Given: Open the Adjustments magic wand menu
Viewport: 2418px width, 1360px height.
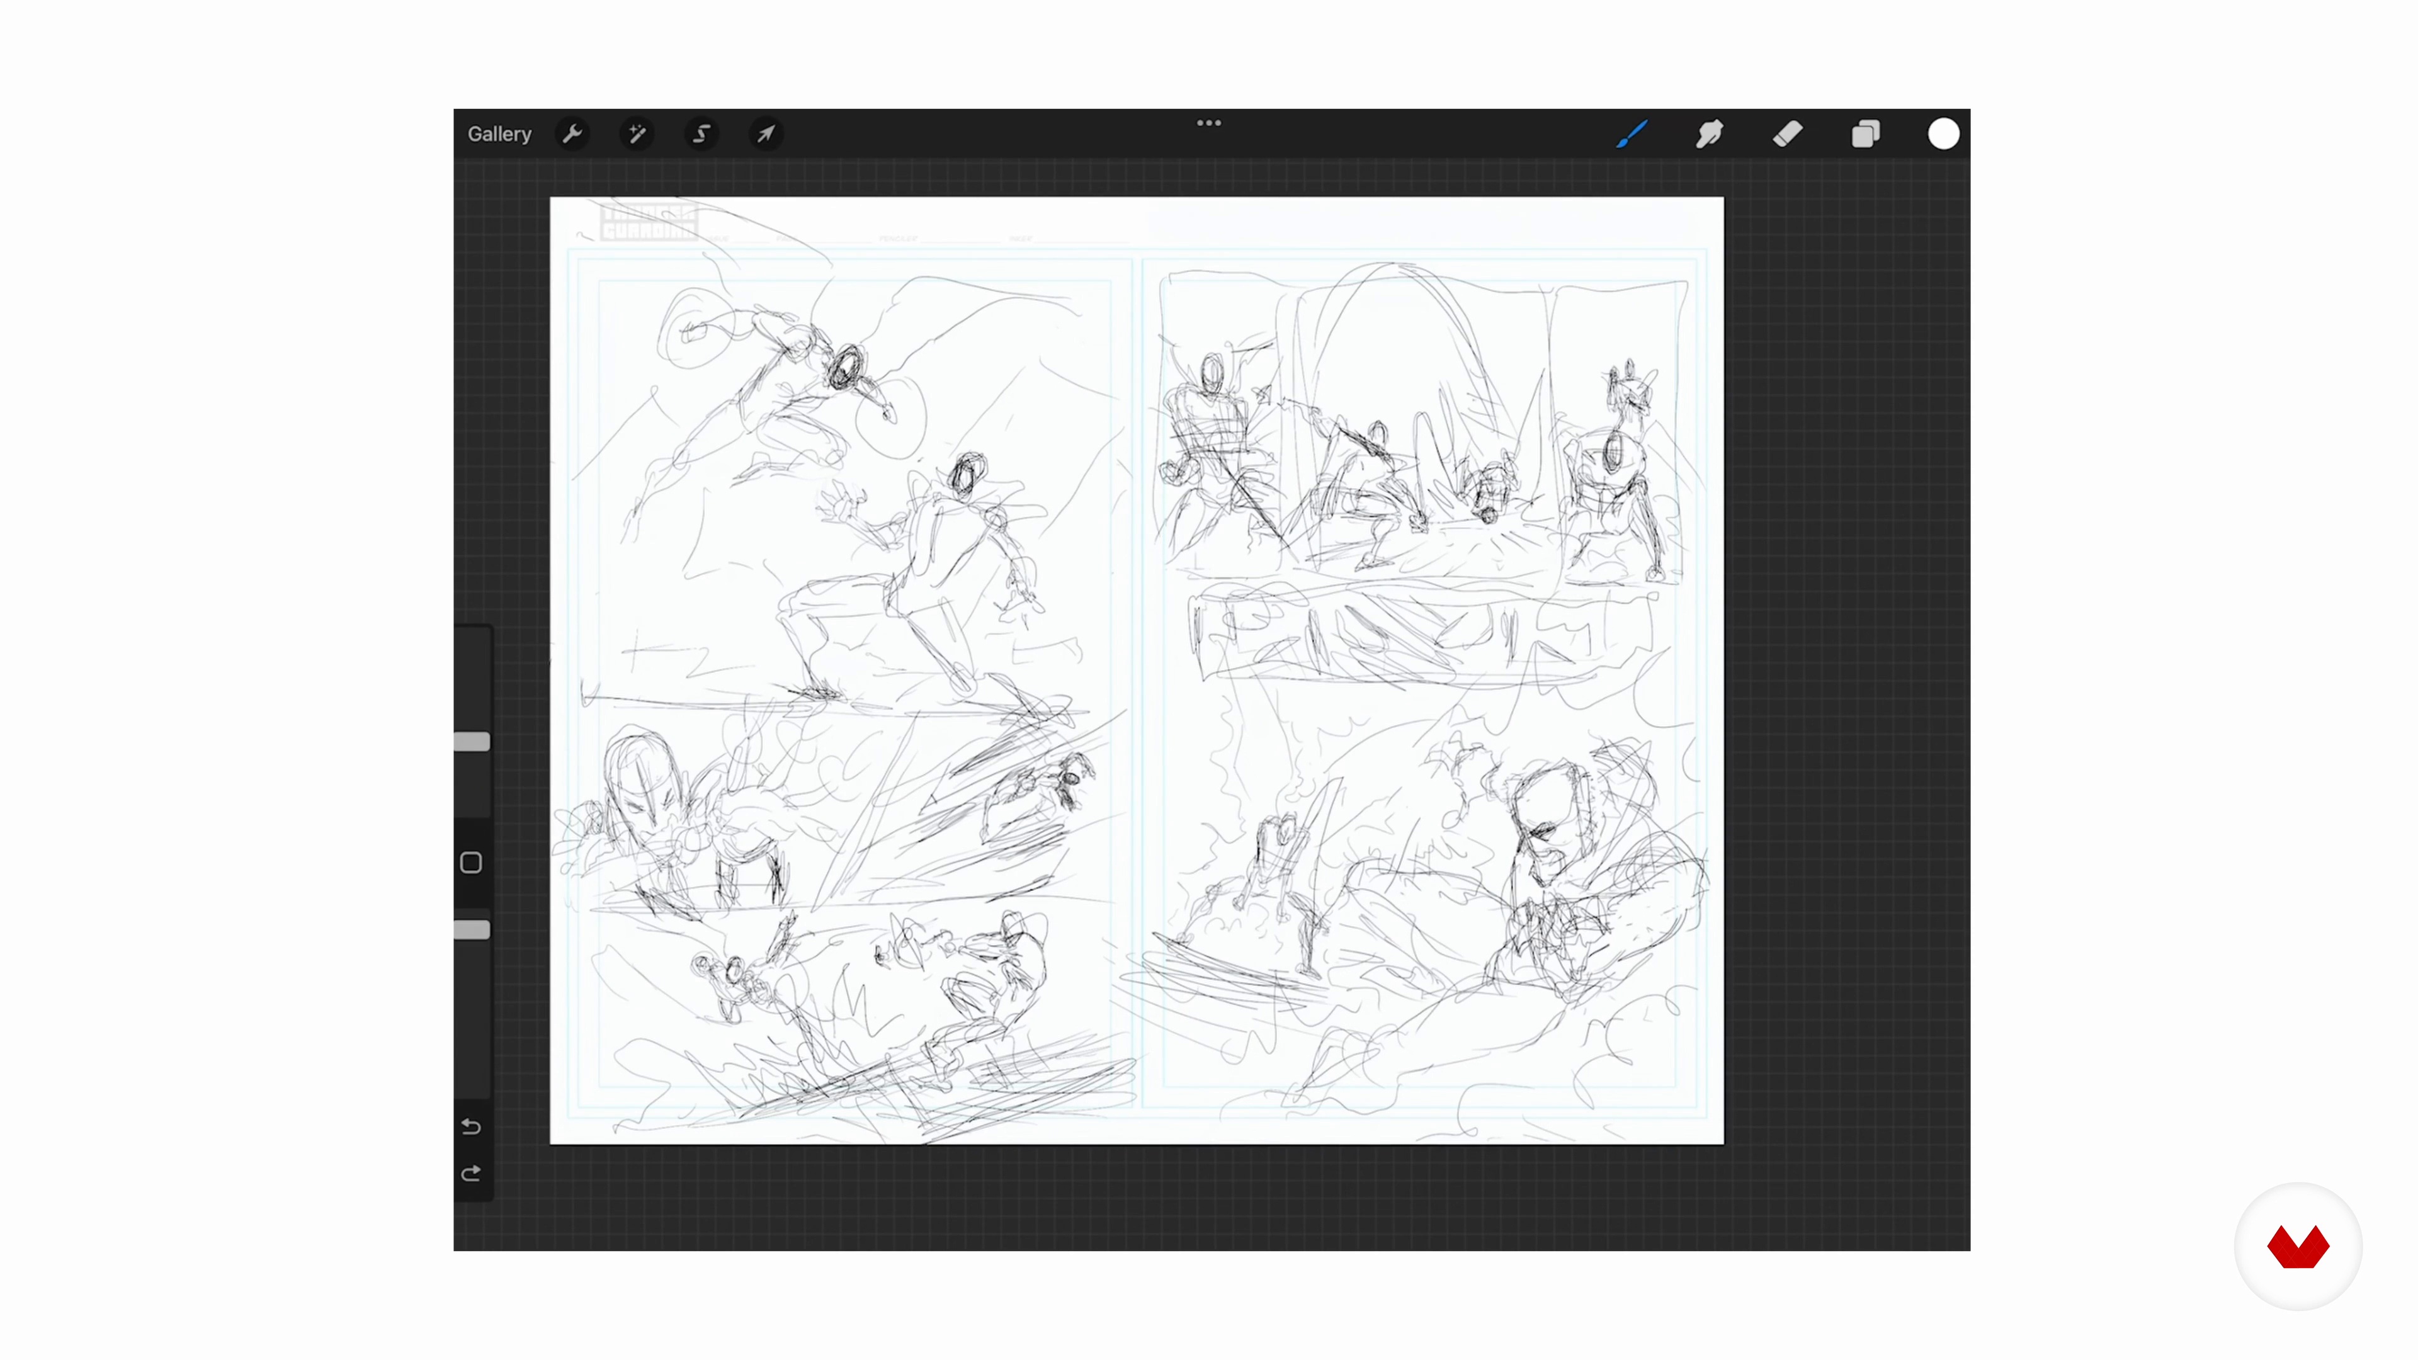Looking at the screenshot, I should [637, 134].
